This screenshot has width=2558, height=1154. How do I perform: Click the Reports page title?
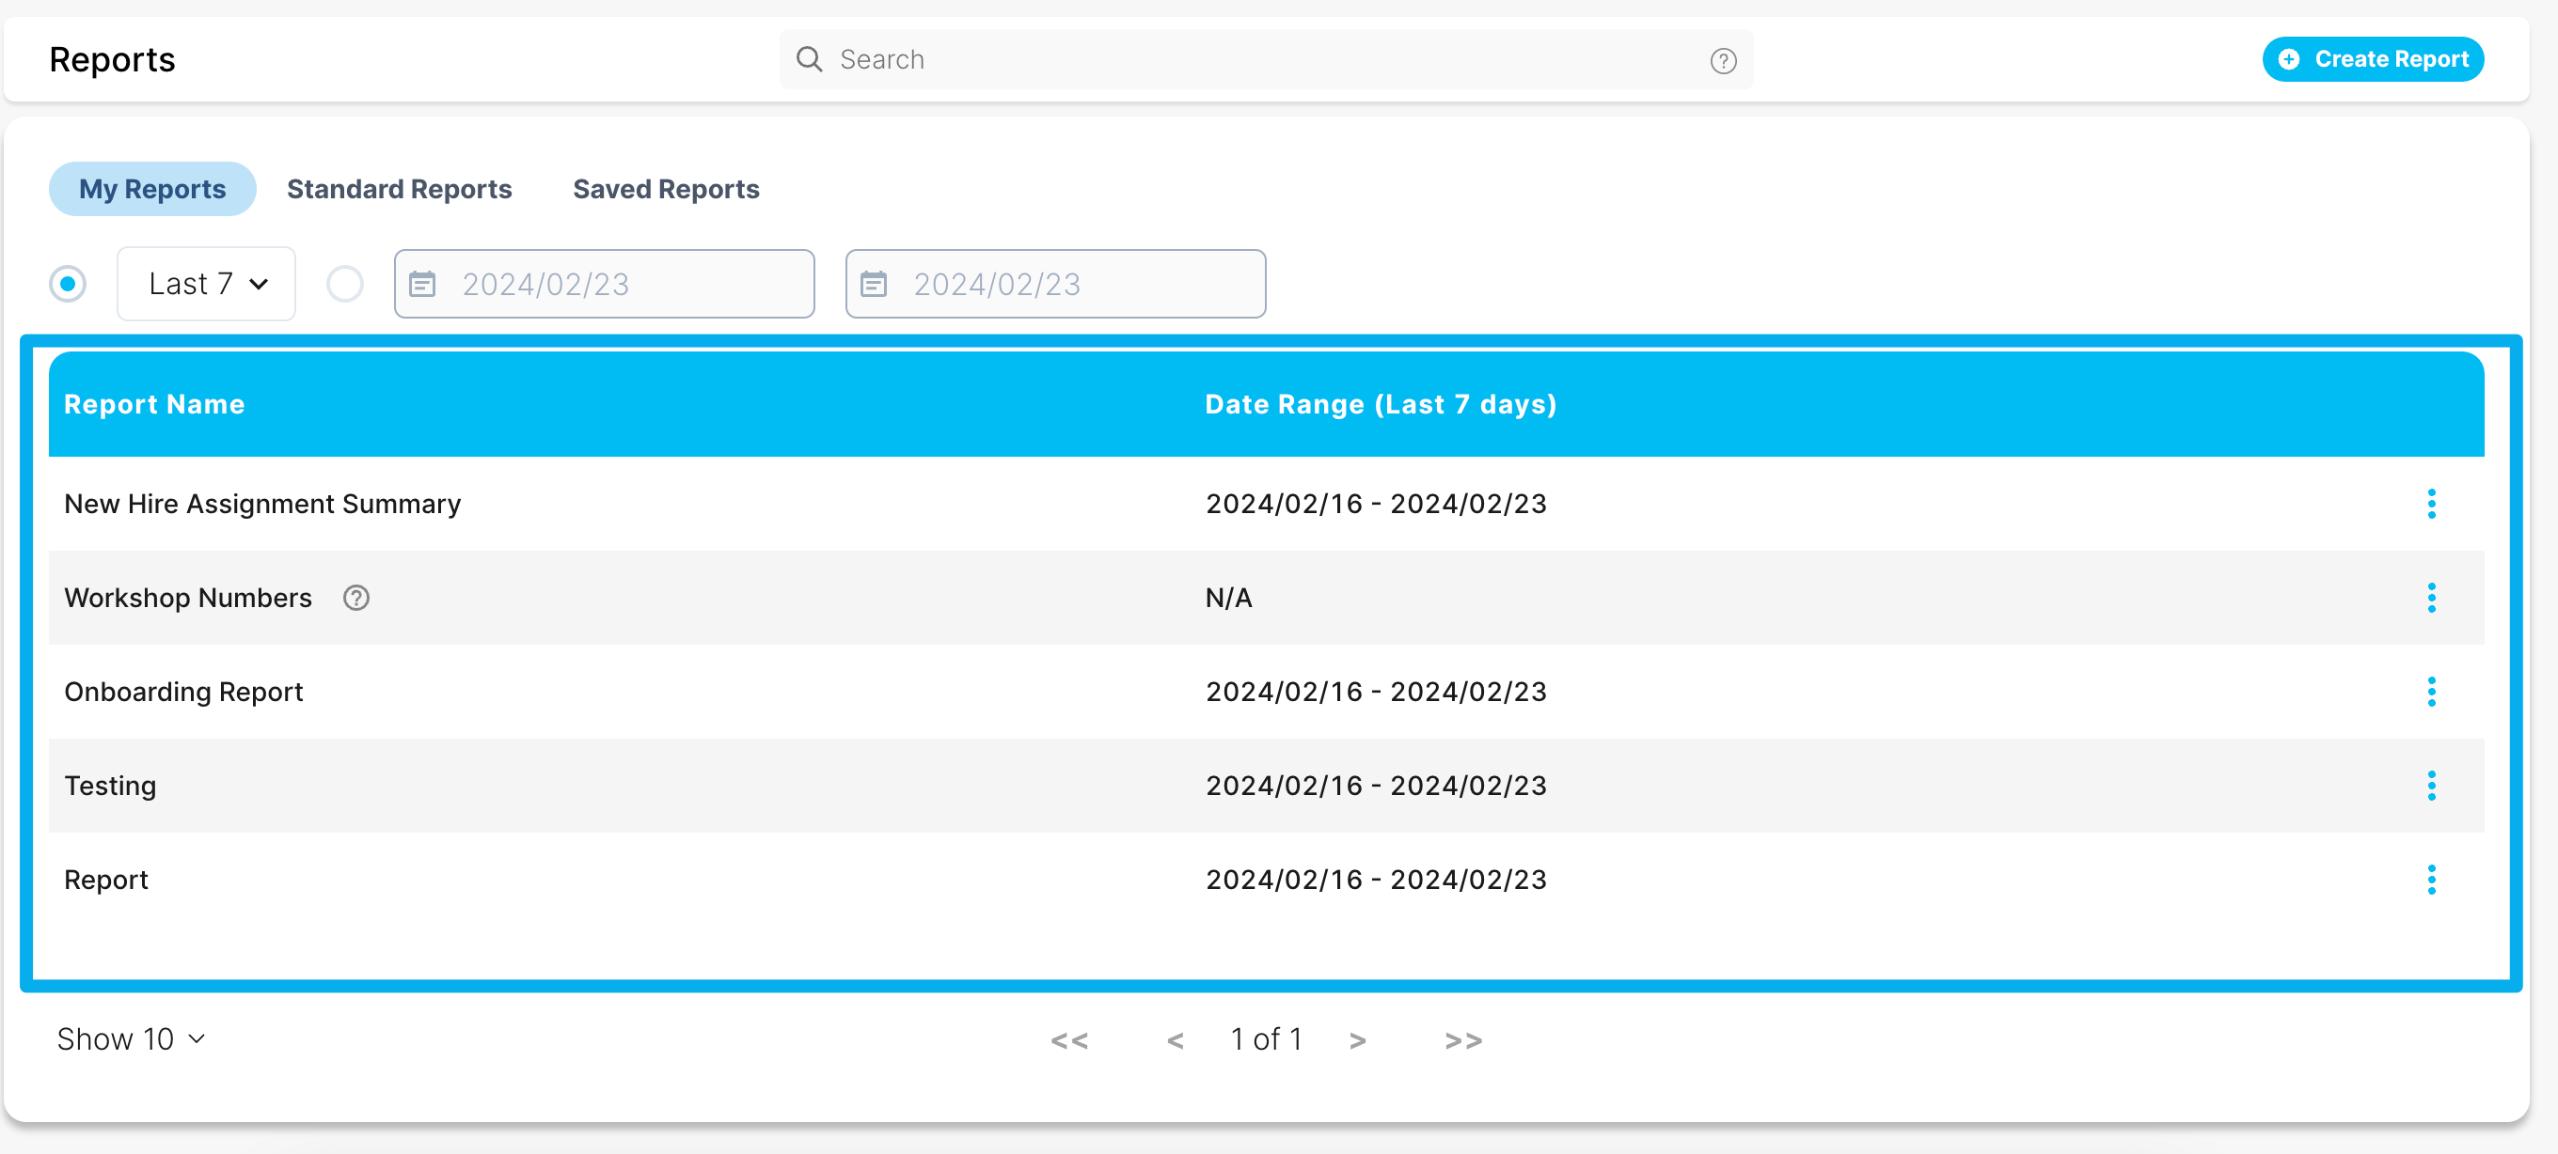112,59
